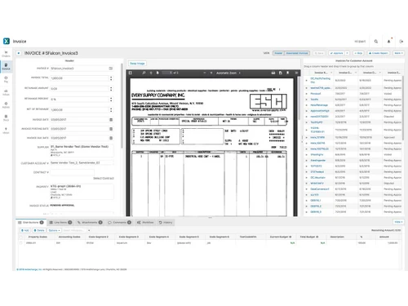Select the row checkbox in Distributions grid

[21, 242]
